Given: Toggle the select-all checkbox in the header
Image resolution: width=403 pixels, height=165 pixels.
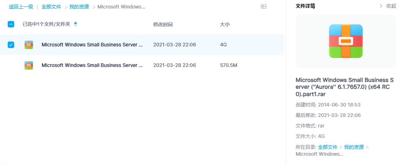Looking at the screenshot, I should point(11,24).
